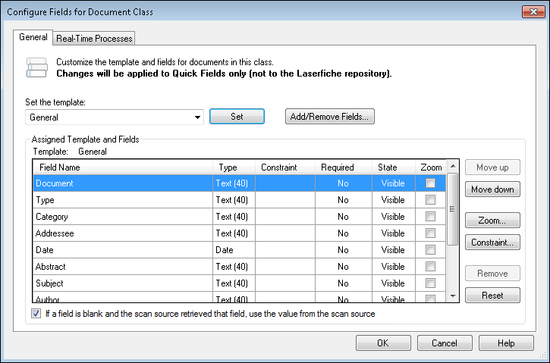
Task: Click the Constraint... button
Action: [x=492, y=243]
